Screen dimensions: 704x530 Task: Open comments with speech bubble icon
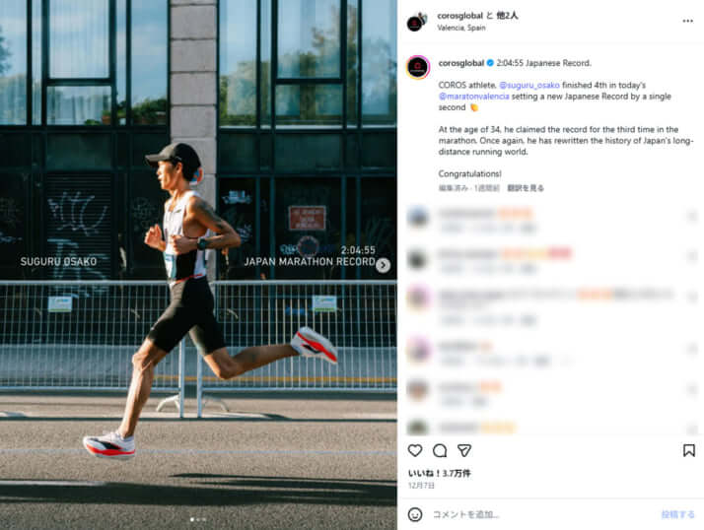click(x=440, y=450)
